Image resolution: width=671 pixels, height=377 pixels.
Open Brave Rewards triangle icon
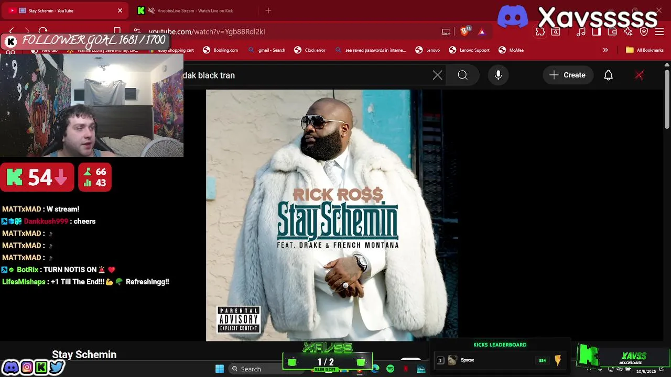(482, 31)
